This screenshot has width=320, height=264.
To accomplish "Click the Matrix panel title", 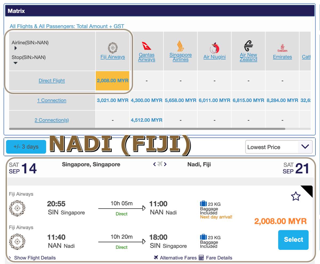I will [16, 11].
